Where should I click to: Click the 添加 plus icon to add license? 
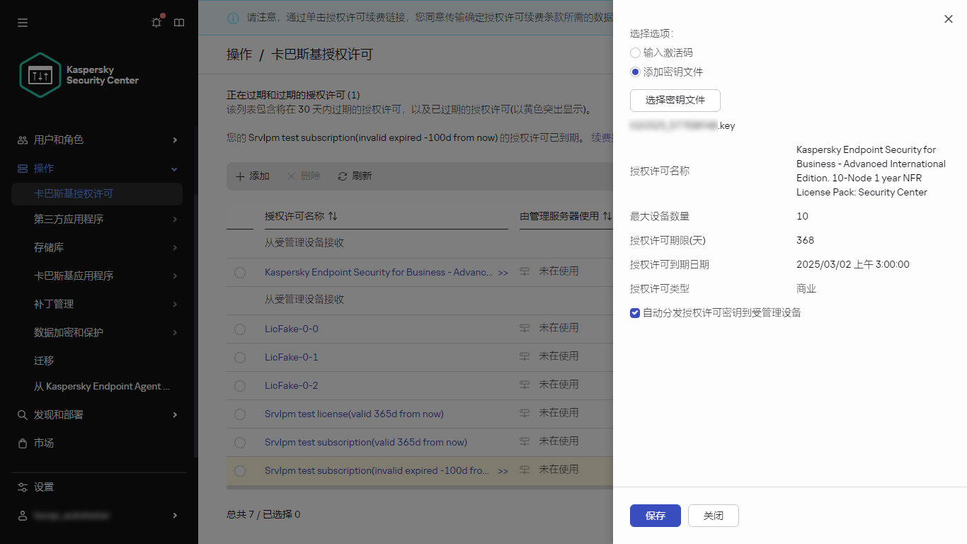(x=239, y=176)
